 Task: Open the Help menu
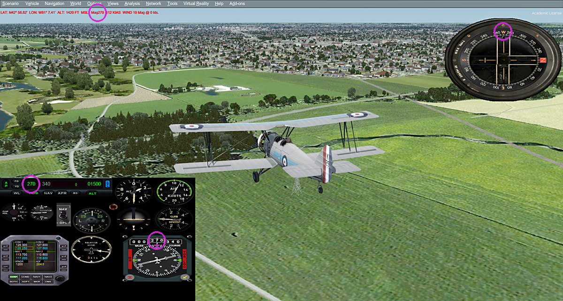(219, 3)
